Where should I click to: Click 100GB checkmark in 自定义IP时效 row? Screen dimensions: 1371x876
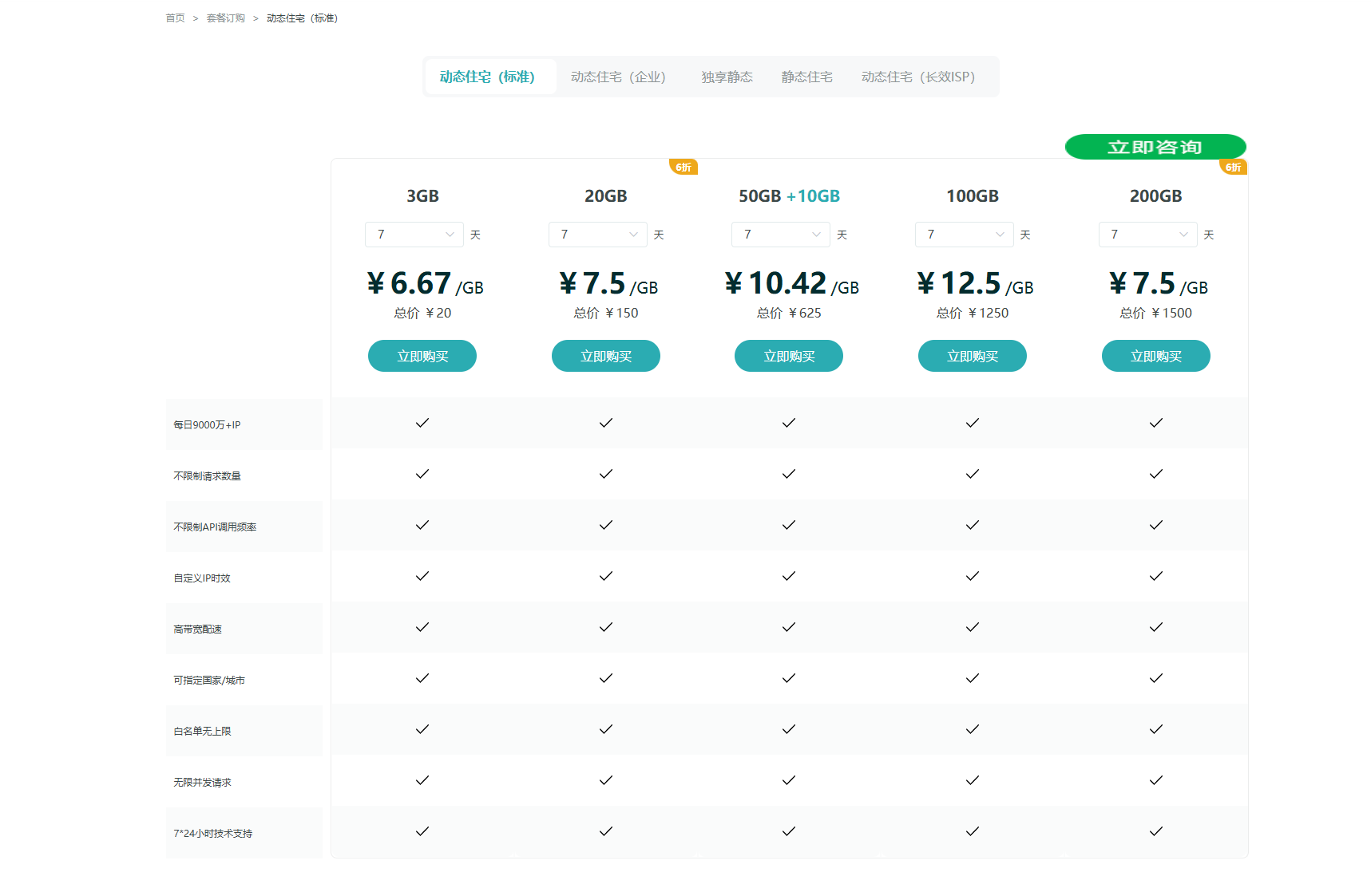pyautogui.click(x=973, y=576)
